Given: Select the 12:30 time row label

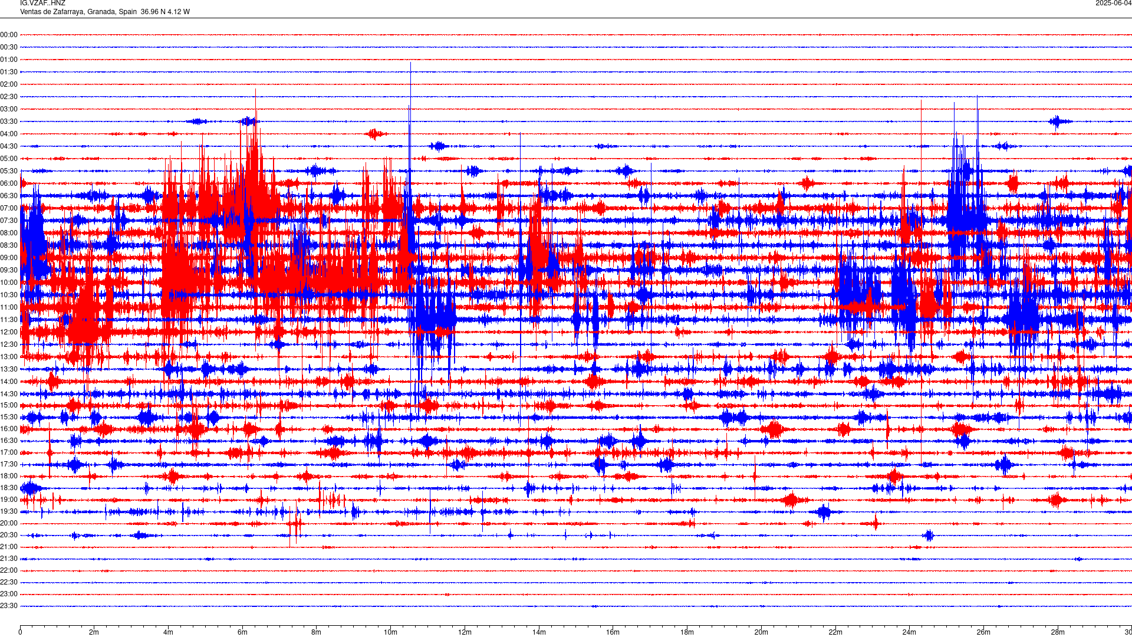Looking at the screenshot, I should (x=9, y=344).
